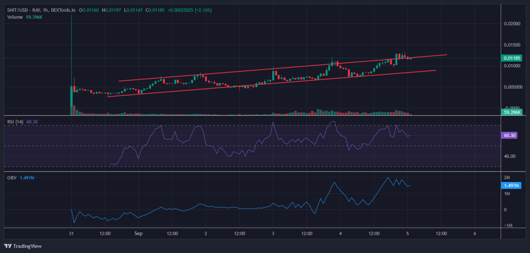Select the RSI (14) indicator legend
This screenshot has width=530, height=253.
point(15,122)
